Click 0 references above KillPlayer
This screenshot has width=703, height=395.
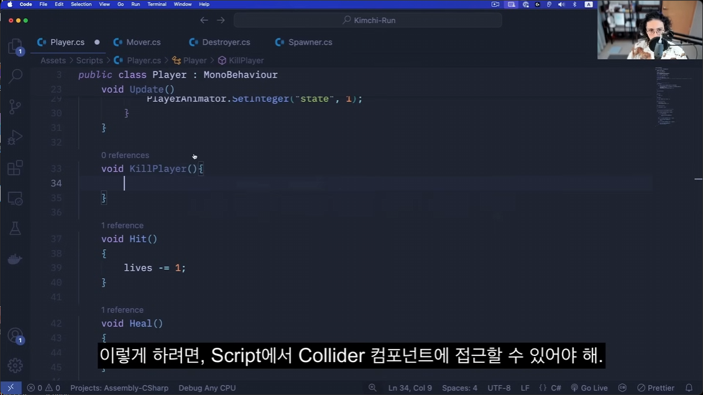click(x=125, y=155)
